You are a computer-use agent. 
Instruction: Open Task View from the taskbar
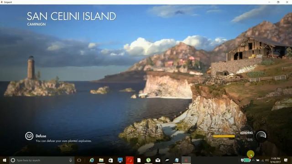pyautogui.click(x=79, y=160)
